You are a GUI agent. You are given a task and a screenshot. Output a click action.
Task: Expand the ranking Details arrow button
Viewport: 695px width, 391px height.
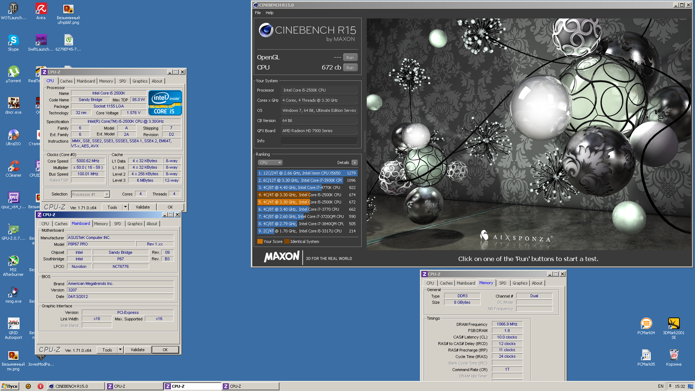[355, 163]
